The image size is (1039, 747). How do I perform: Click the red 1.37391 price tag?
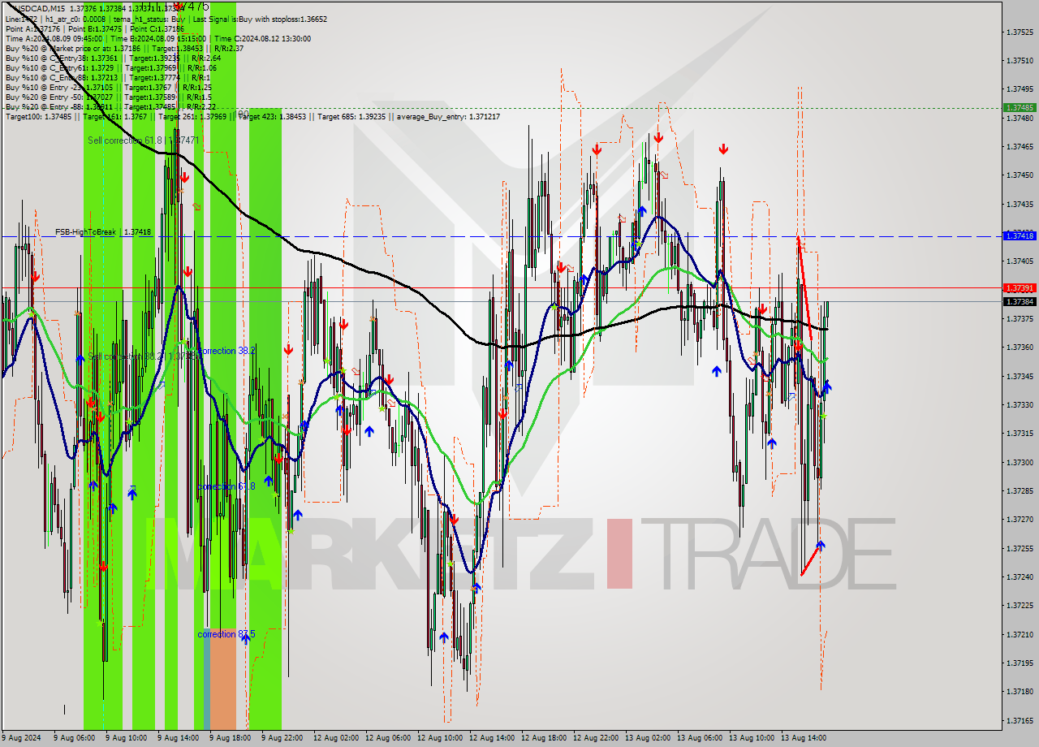[x=1020, y=287]
